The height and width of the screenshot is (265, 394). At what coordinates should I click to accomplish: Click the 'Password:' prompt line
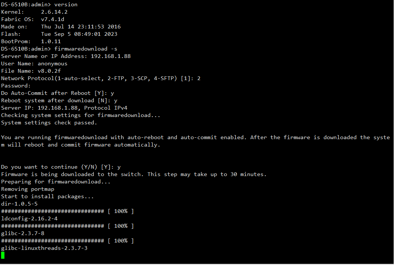click(16, 86)
